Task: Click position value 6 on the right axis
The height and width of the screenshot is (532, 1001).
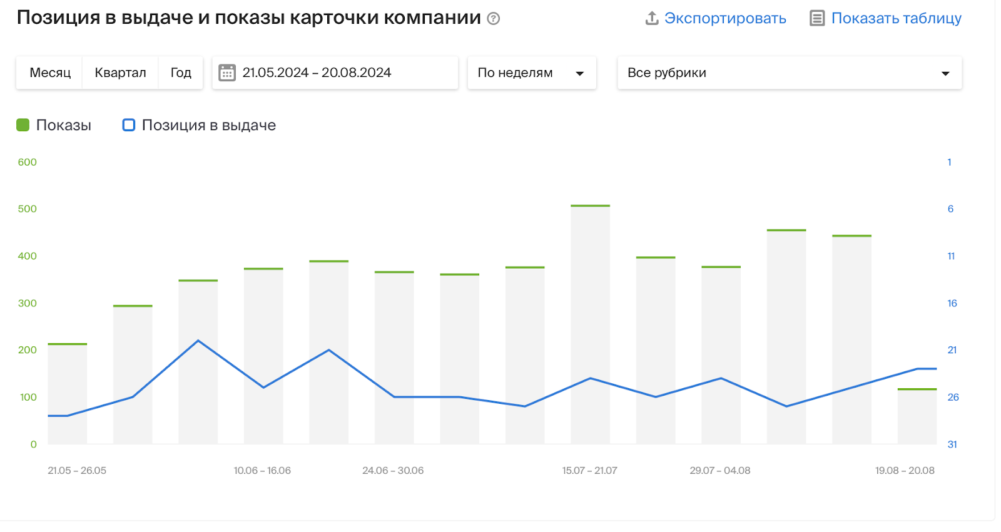Action: (950, 209)
